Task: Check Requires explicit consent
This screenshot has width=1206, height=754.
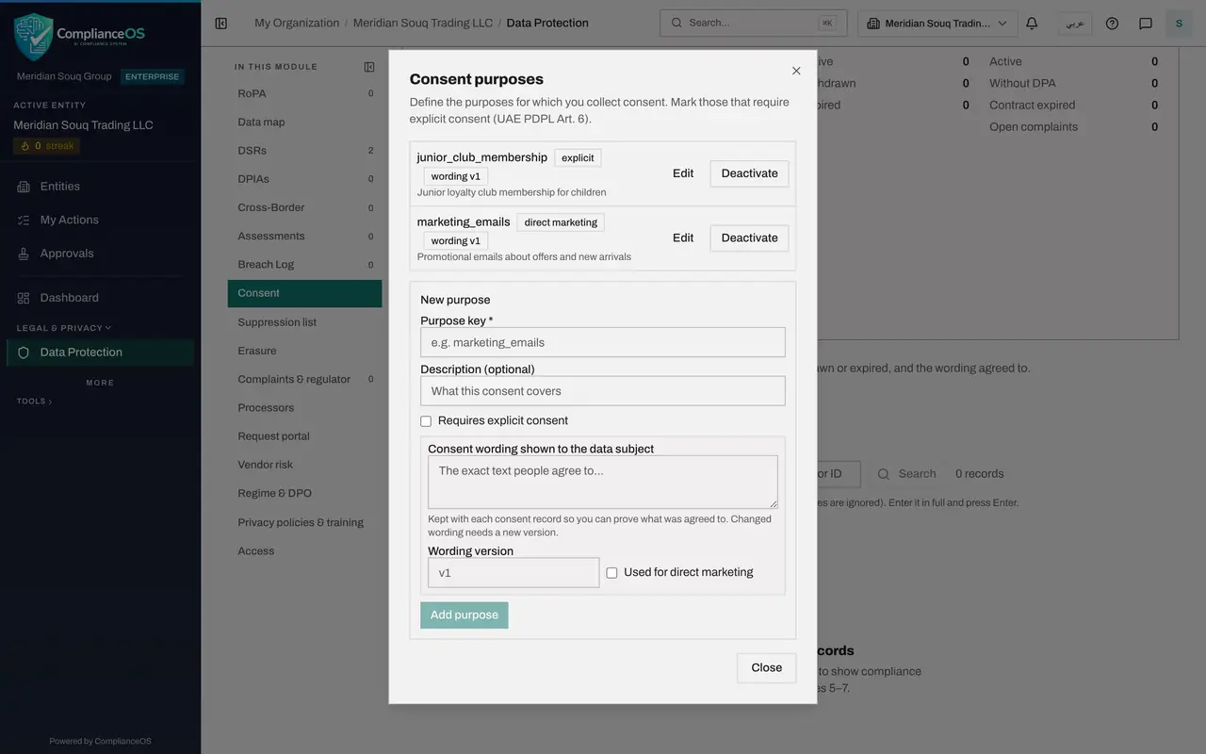Action: (x=426, y=421)
